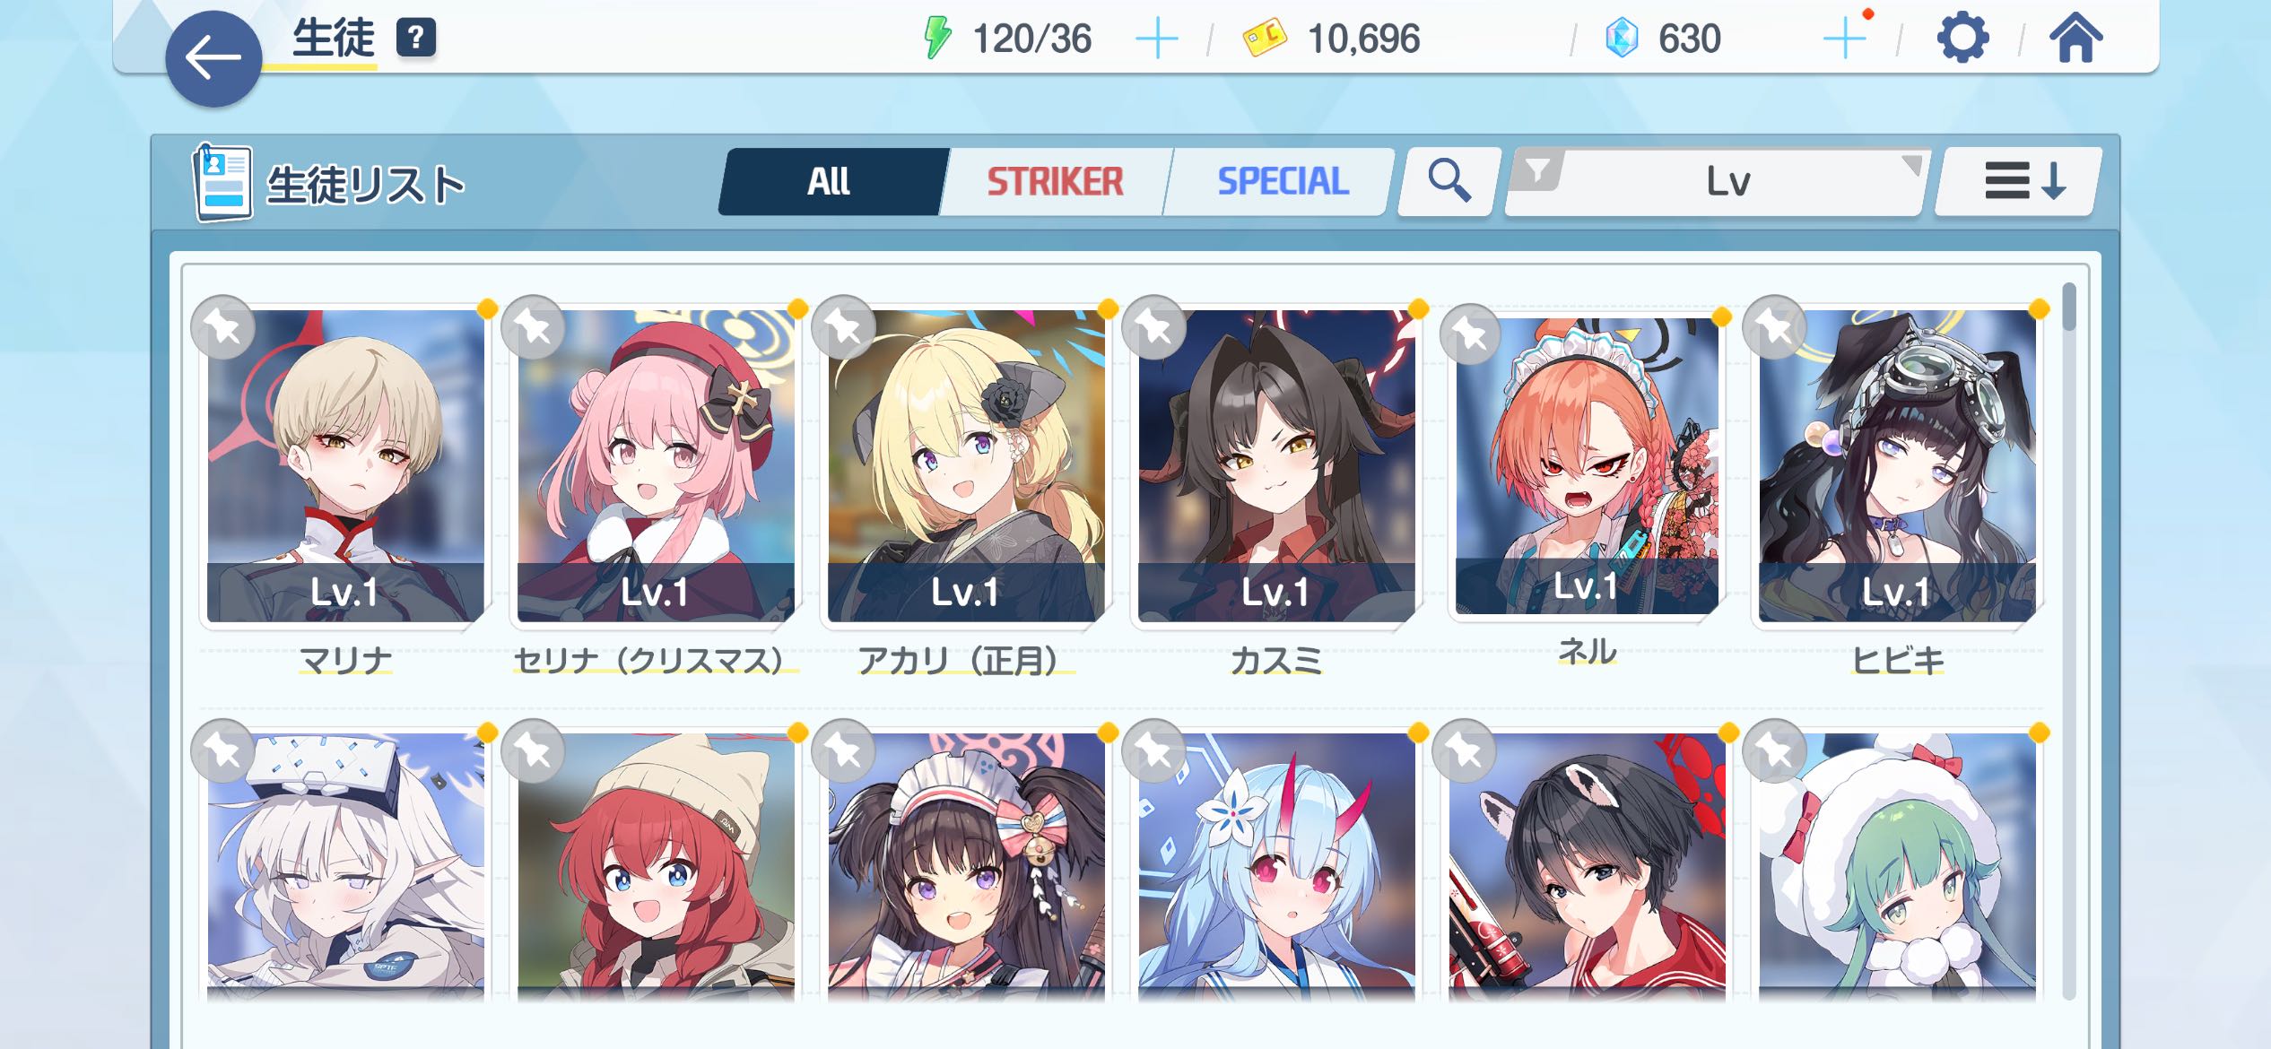The image size is (2271, 1049).
Task: Open the filter funnel icon
Action: [x=1538, y=169]
